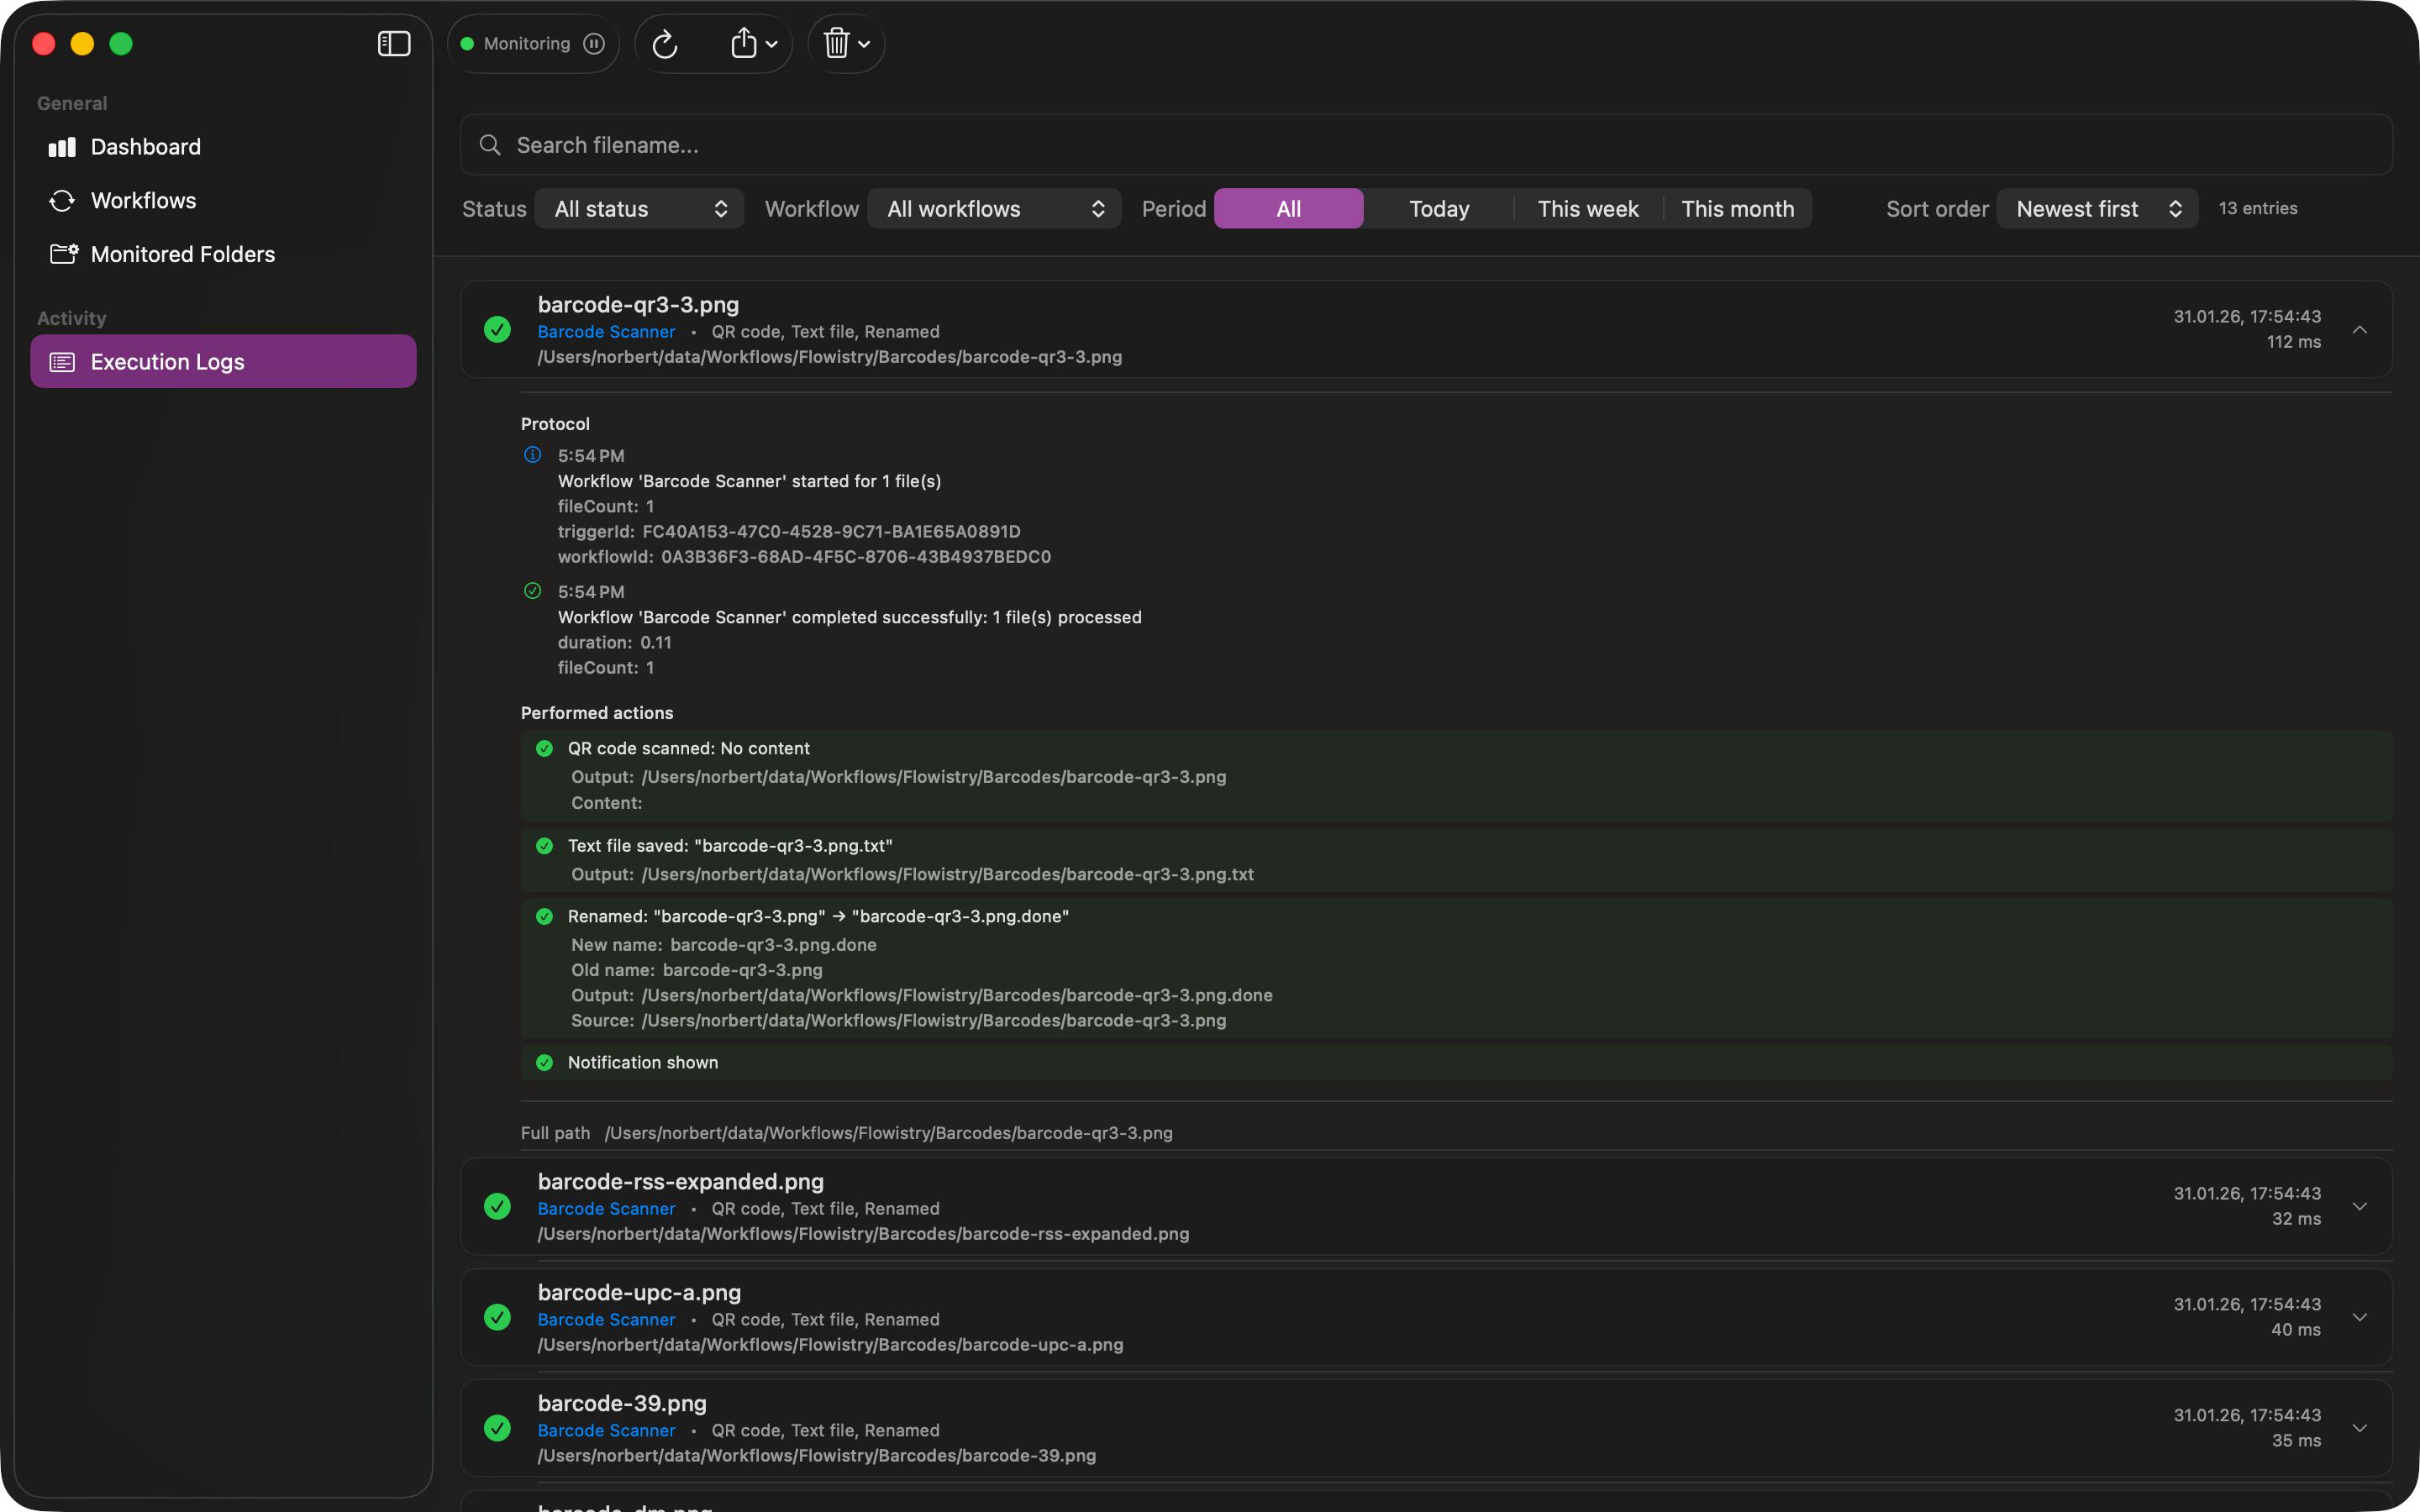2420x1512 pixels.
Task: Click the trash delete logs icon
Action: [837, 44]
